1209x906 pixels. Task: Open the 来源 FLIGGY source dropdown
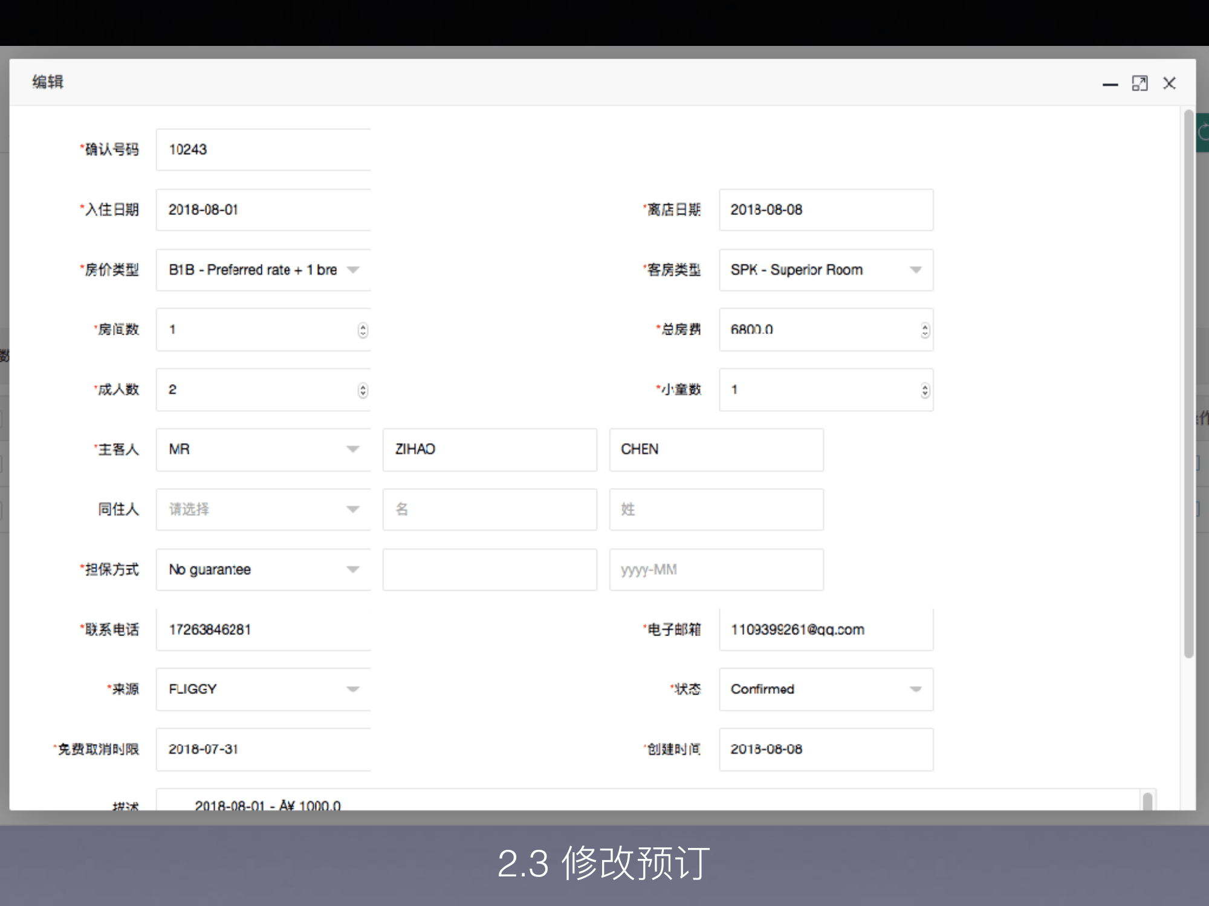pos(353,689)
